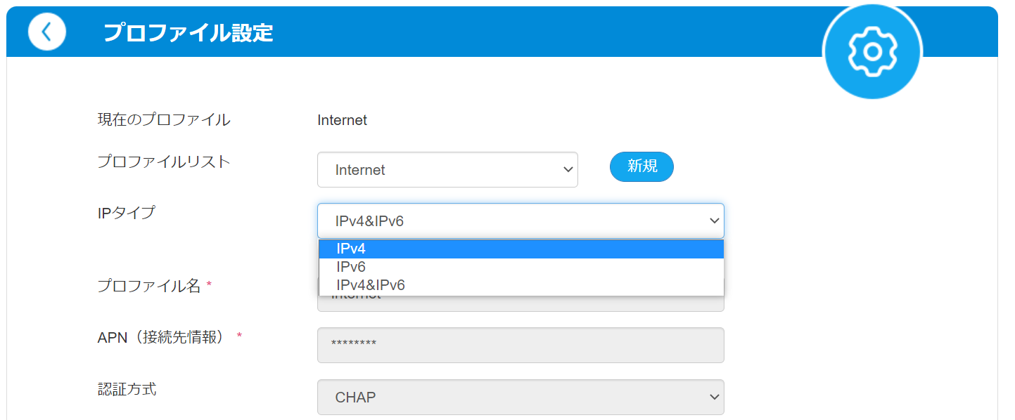The image size is (1015, 420).
Task: Choose IPv6 from the open list
Action: tap(521, 268)
